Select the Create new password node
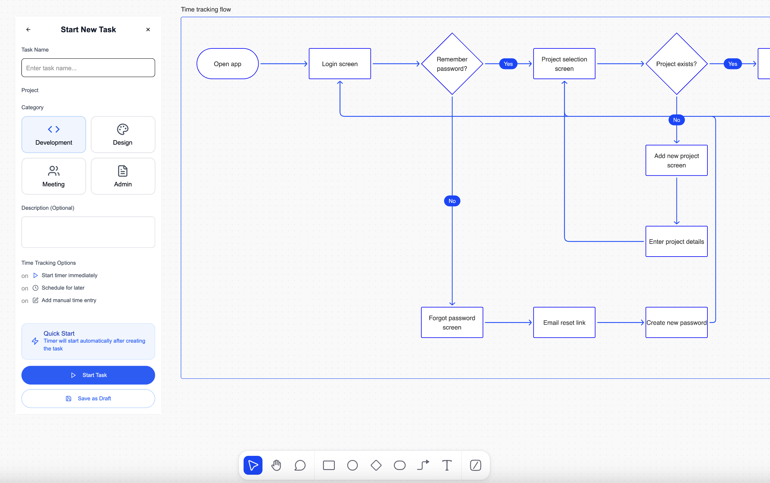 [x=676, y=323]
